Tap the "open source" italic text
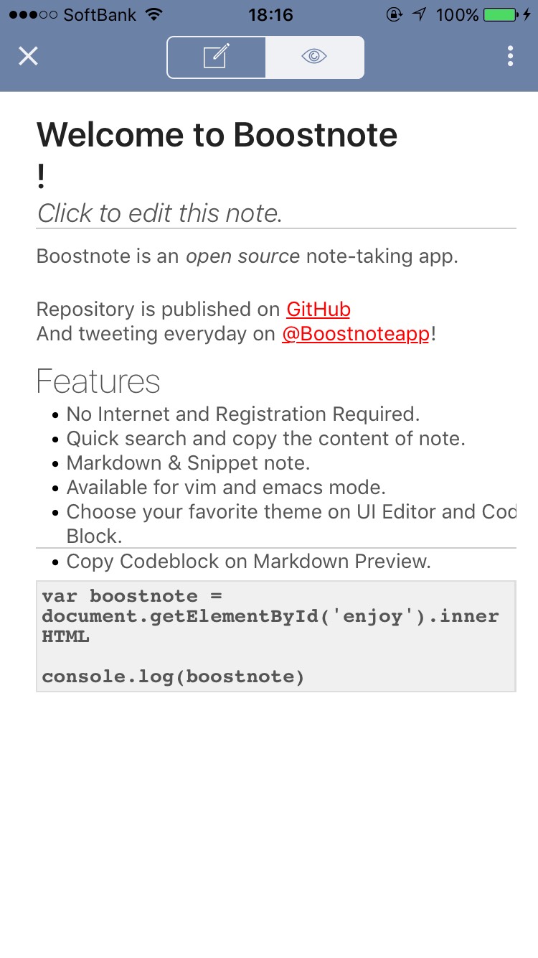Screen dimensions: 538x958 click(x=242, y=256)
